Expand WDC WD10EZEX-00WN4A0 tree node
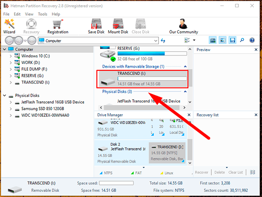Viewport: 262px width, 197px height. (x=11, y=115)
